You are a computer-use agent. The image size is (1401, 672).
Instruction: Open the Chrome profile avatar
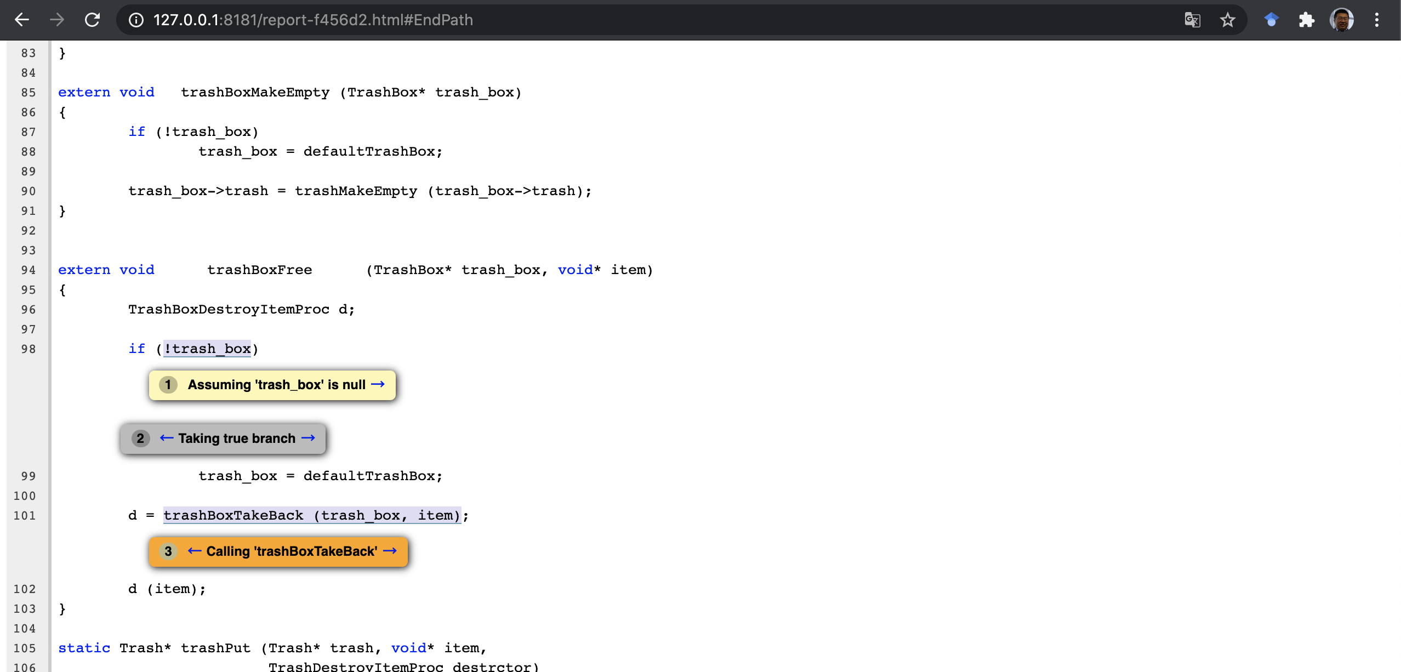coord(1341,20)
